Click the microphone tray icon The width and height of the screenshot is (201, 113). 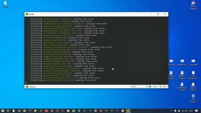point(175,111)
